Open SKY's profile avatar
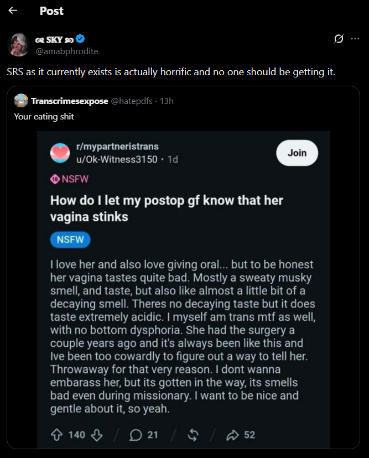Screen dimensions: 369x458 click(x=18, y=45)
